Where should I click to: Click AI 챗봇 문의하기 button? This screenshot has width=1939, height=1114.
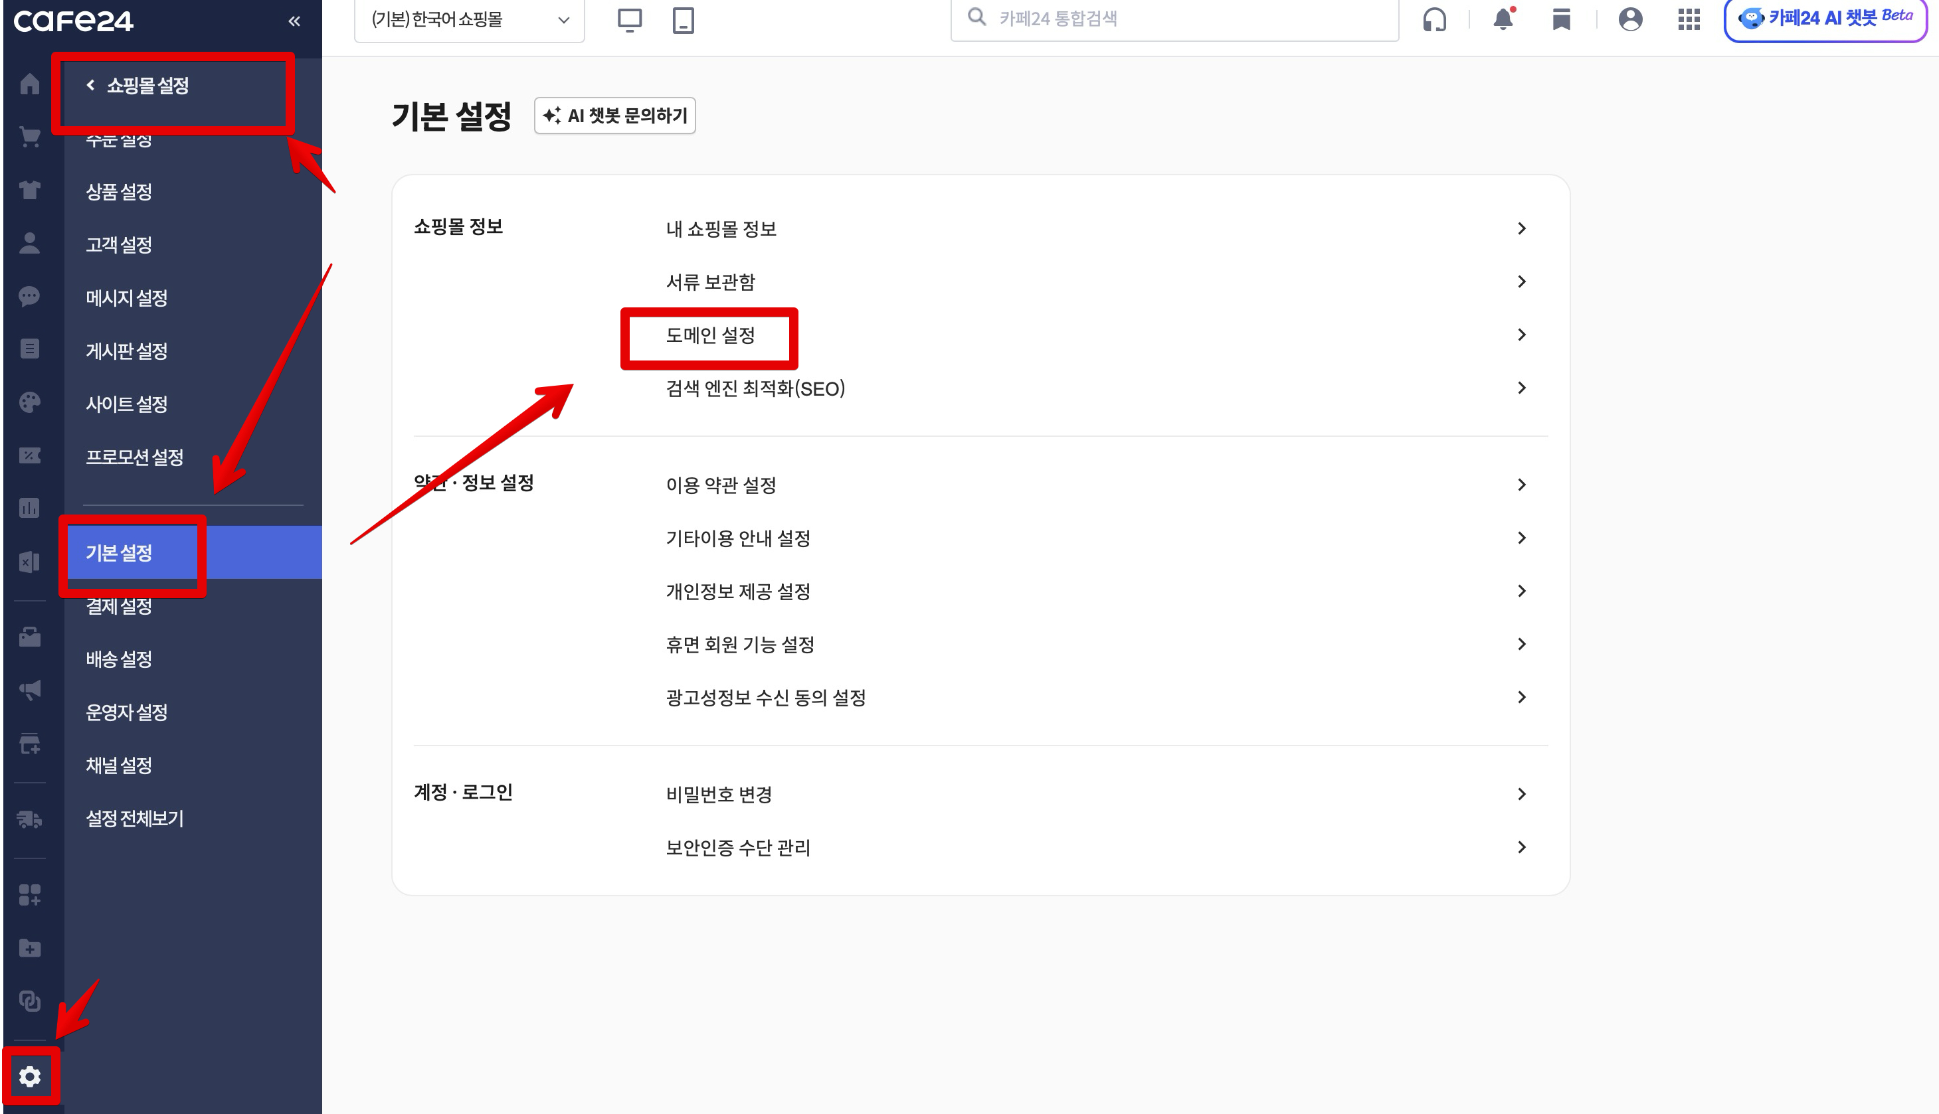tap(614, 116)
